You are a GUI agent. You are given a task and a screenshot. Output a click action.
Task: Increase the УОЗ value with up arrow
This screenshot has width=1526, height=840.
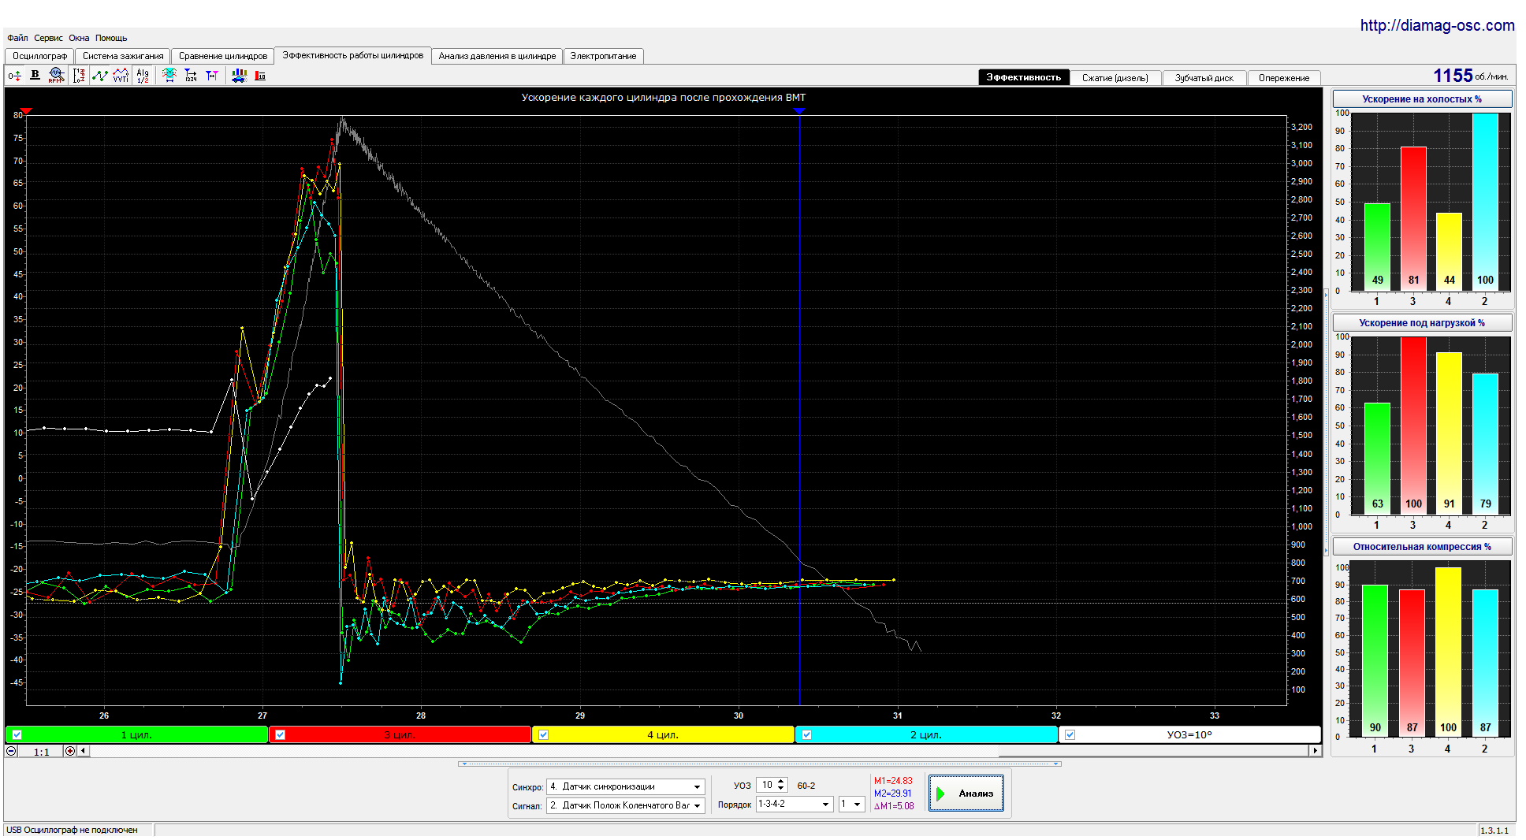(781, 781)
